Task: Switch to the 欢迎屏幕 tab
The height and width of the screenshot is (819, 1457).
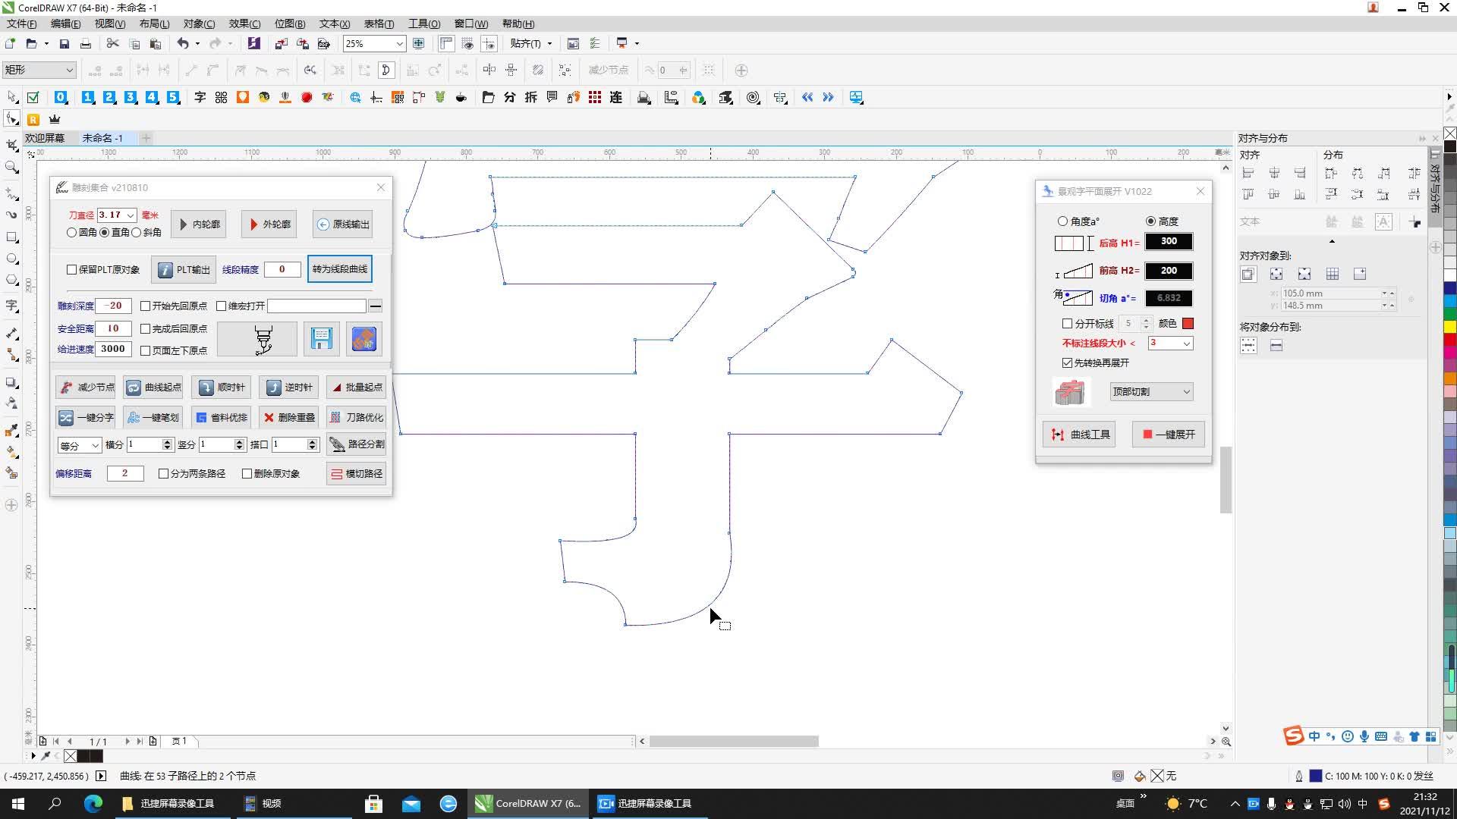Action: (45, 138)
